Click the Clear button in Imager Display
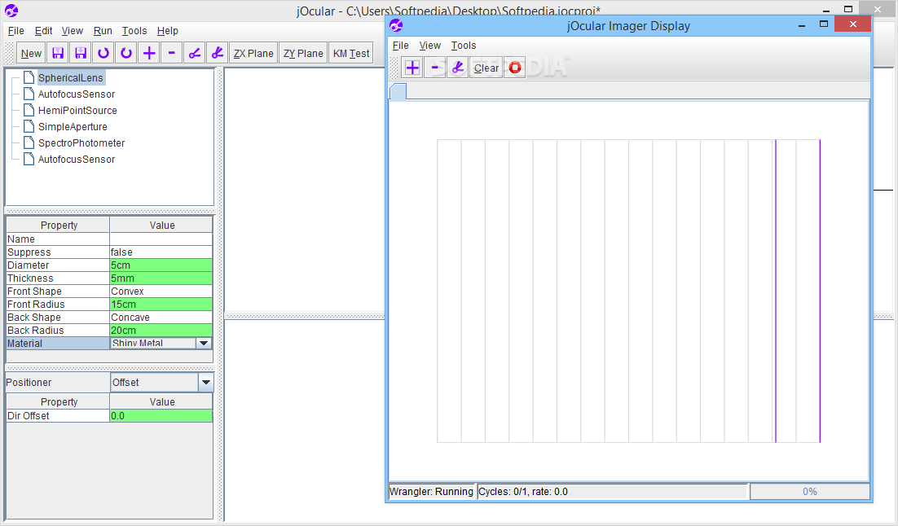898x526 pixels. pyautogui.click(x=486, y=68)
